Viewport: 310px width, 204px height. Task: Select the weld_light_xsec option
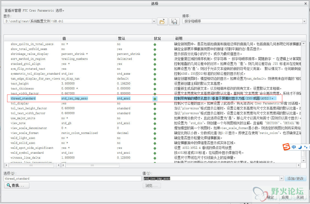point(23,138)
